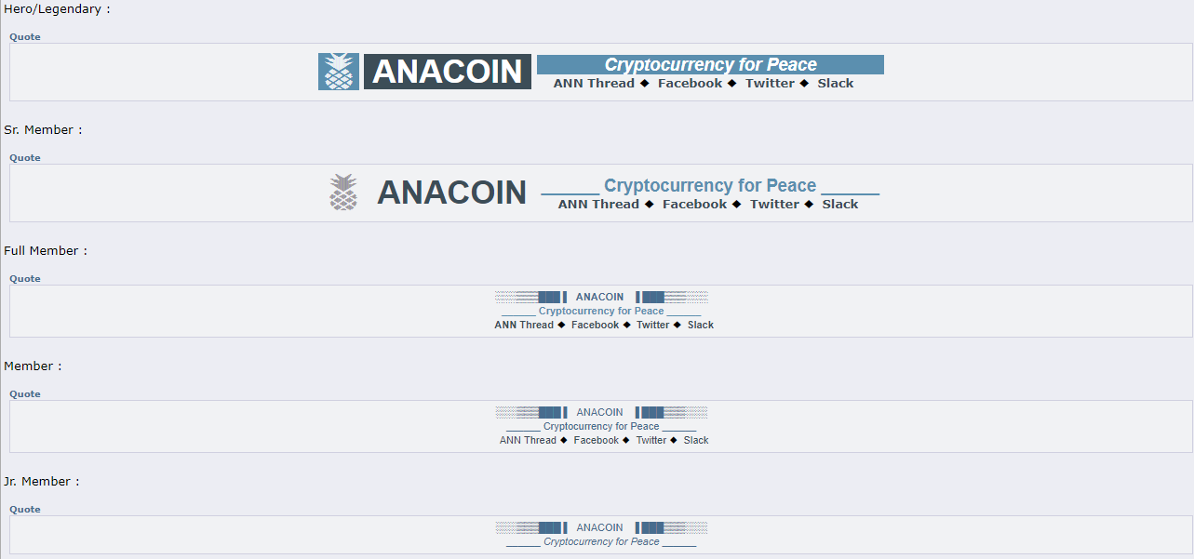Open Twitter link in Hero/Legendary signature

[770, 84]
